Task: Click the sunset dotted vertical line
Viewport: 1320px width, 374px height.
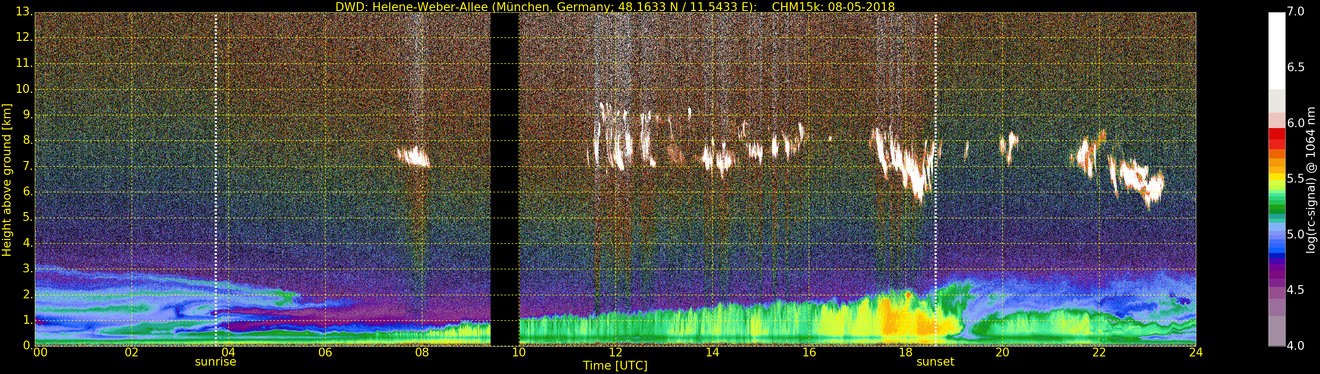Action: (936, 180)
